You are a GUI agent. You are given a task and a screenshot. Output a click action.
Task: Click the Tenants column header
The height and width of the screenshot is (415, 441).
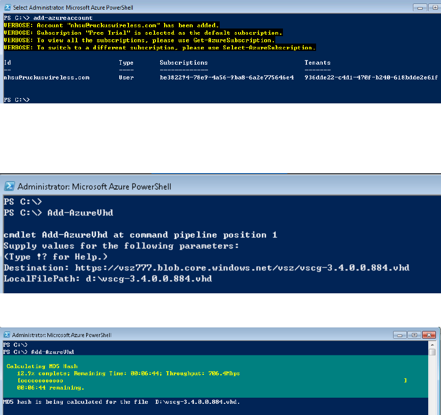point(318,63)
